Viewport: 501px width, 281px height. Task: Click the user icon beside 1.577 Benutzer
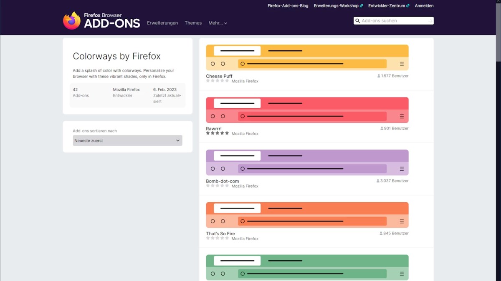(x=379, y=76)
